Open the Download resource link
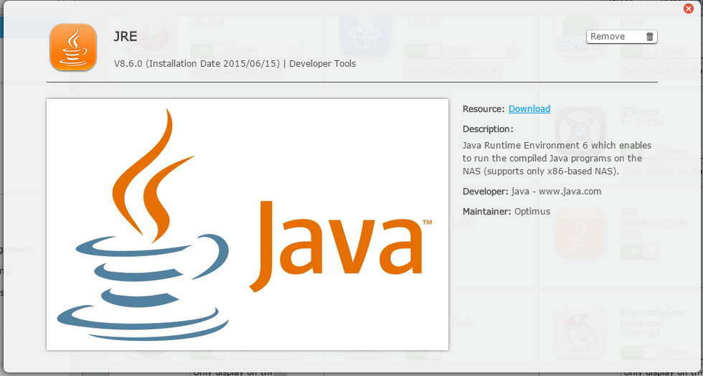This screenshot has height=376, width=703. tap(529, 108)
